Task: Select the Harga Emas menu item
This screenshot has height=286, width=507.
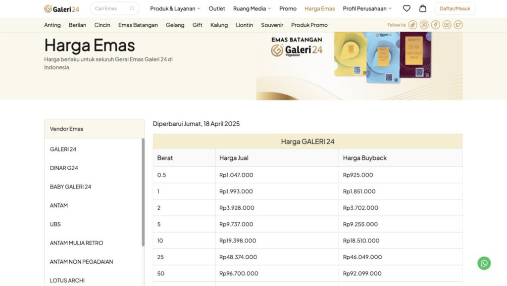Action: tap(319, 9)
